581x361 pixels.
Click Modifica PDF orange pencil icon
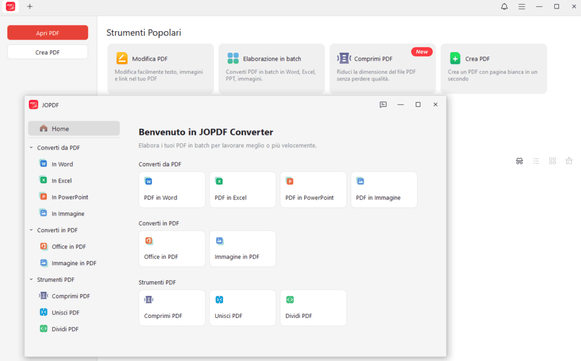pos(121,58)
